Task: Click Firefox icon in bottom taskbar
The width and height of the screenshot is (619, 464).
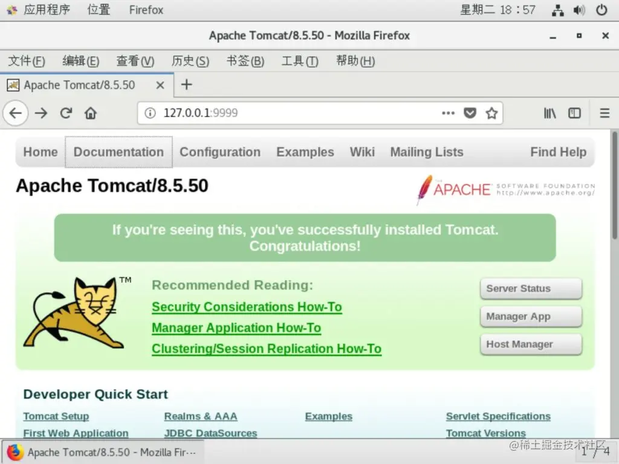Action: pos(15,452)
